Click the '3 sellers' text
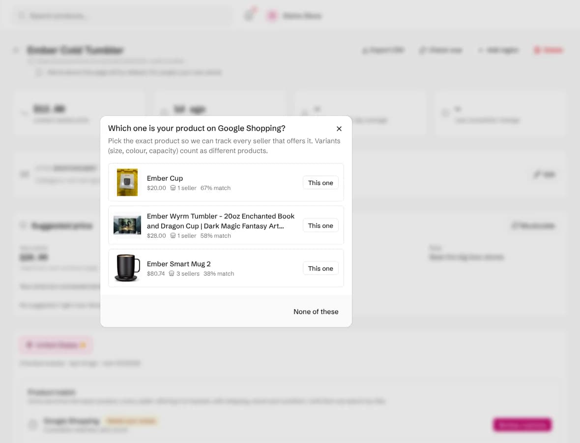580x443 pixels. click(x=188, y=273)
